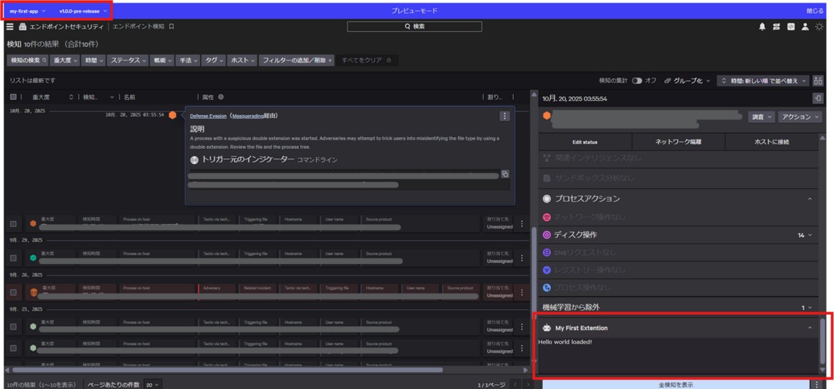
Task: Click inside the 検索 search field
Action: 414,26
